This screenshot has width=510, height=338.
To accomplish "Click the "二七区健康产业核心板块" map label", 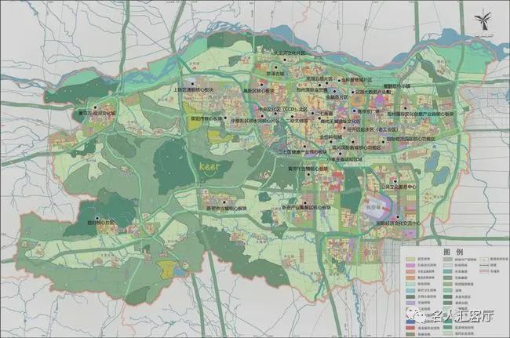I will coord(303,152).
